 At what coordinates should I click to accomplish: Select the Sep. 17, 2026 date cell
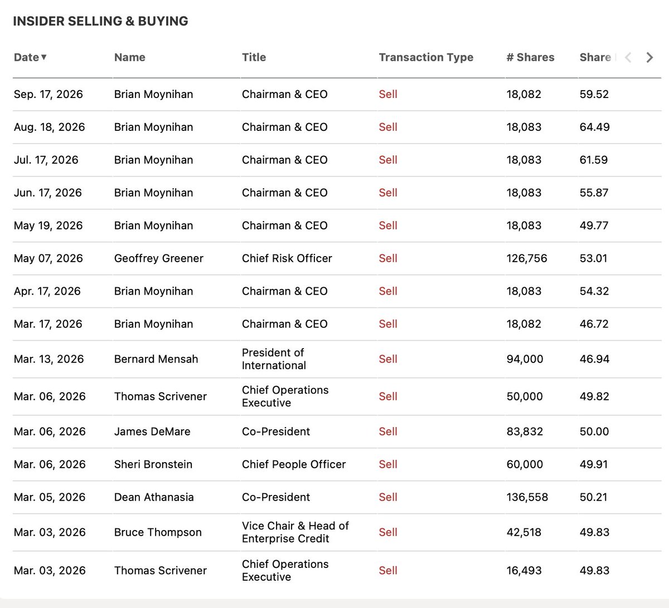(48, 94)
